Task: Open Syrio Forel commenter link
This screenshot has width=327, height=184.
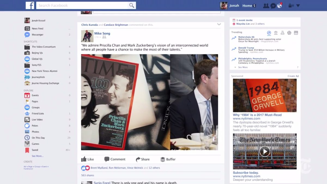Action: [x=102, y=182]
